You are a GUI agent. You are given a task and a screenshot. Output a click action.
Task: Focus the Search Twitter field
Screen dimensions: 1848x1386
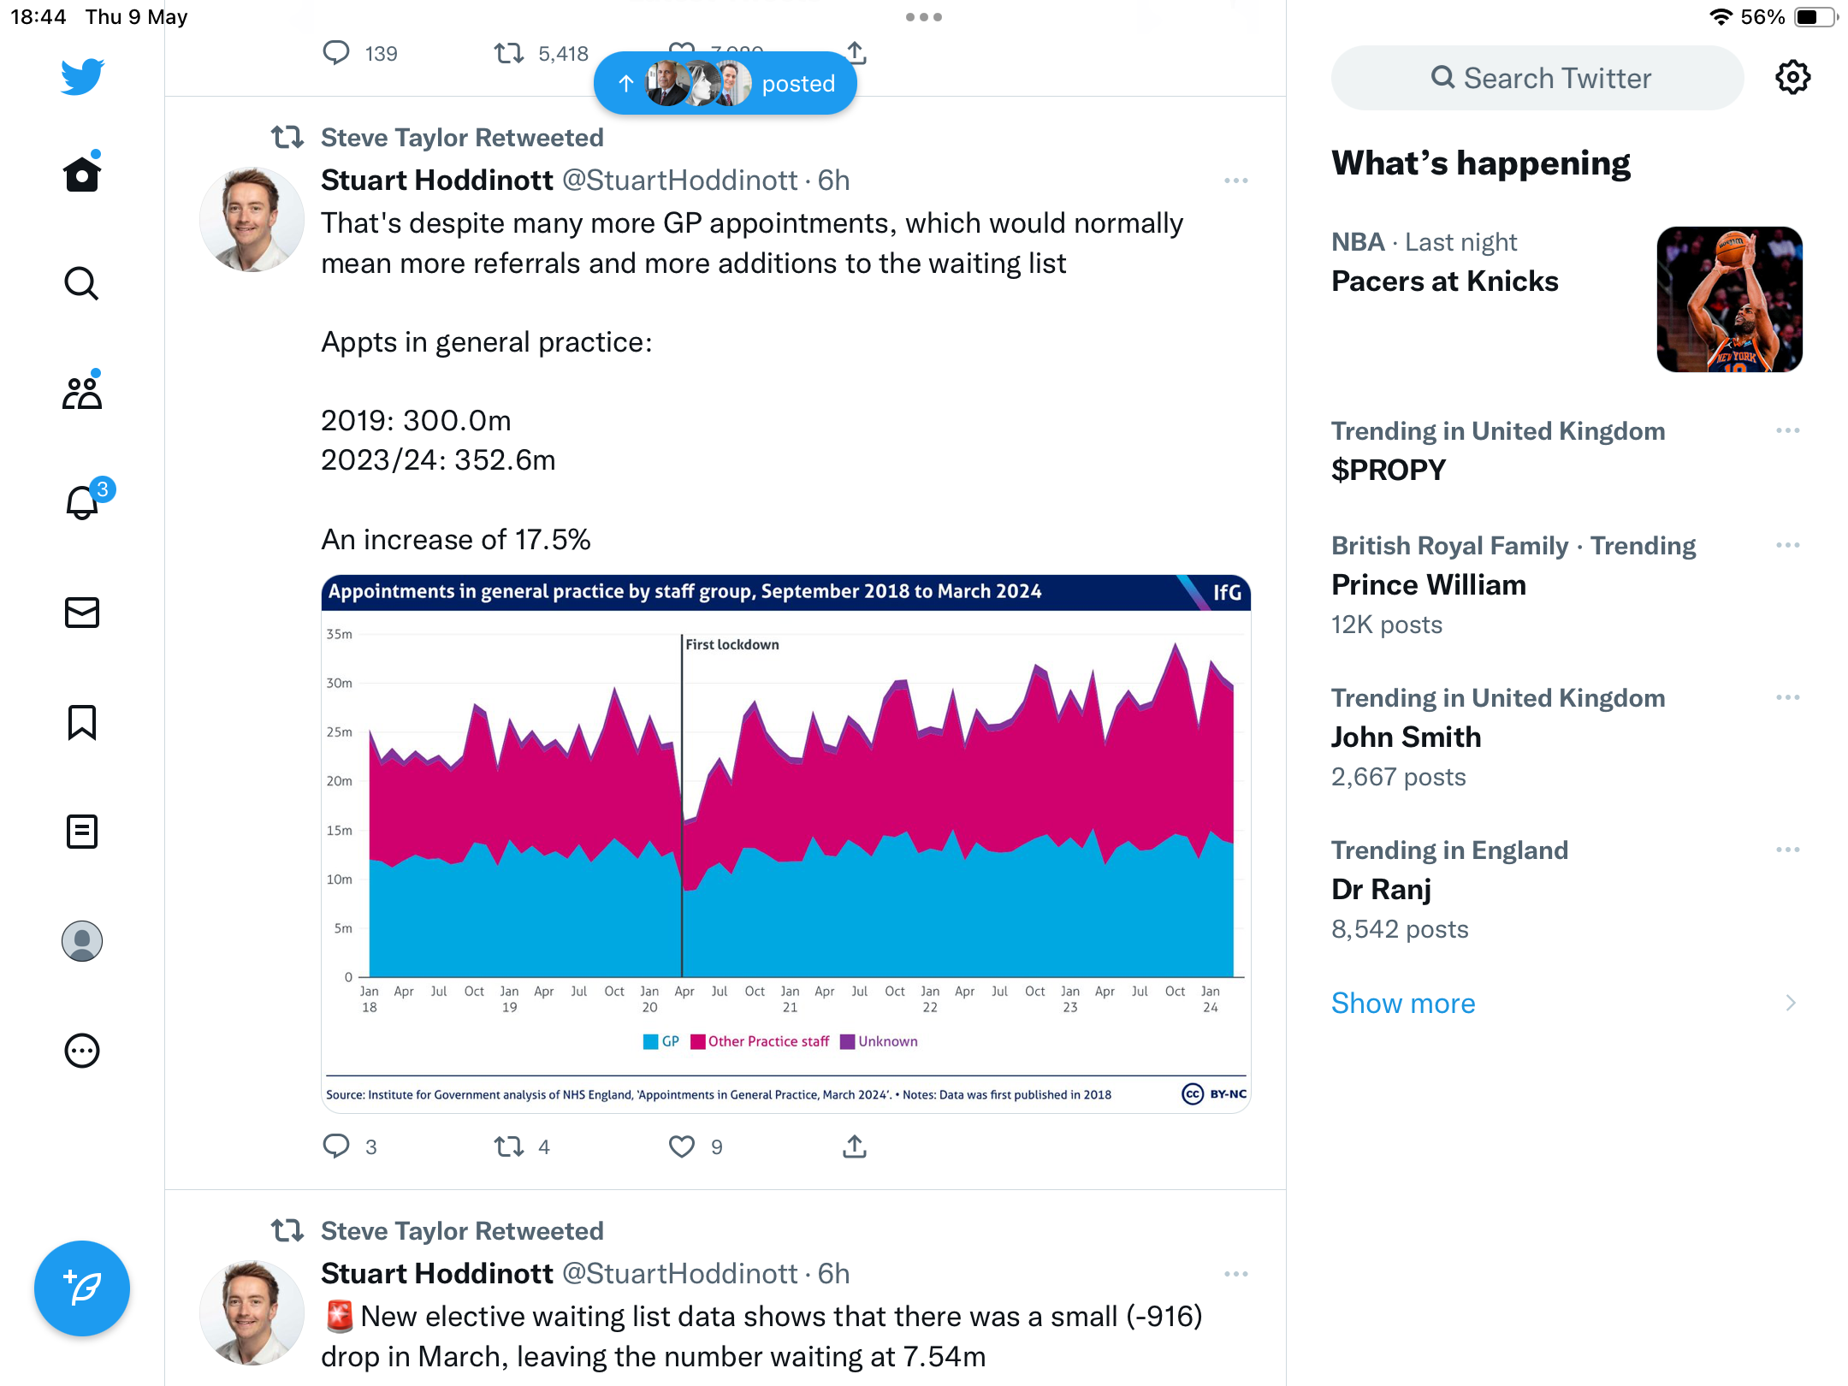(1537, 78)
